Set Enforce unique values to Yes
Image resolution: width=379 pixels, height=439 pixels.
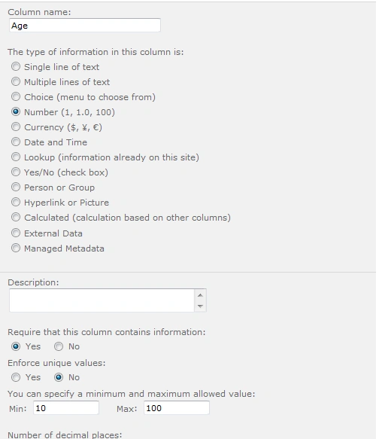pyautogui.click(x=16, y=377)
